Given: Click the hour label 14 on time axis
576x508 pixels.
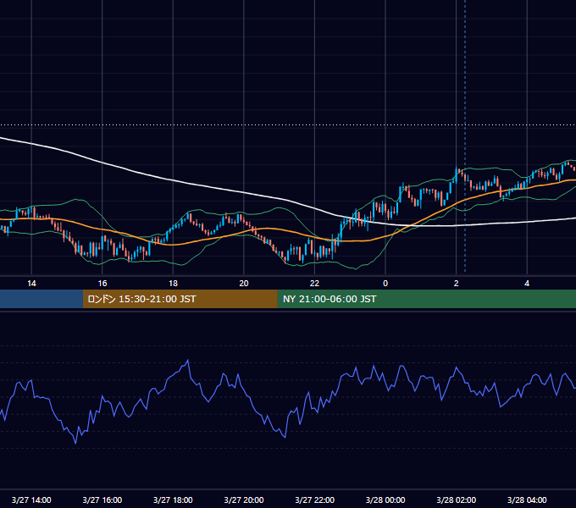Looking at the screenshot, I should point(31,284).
